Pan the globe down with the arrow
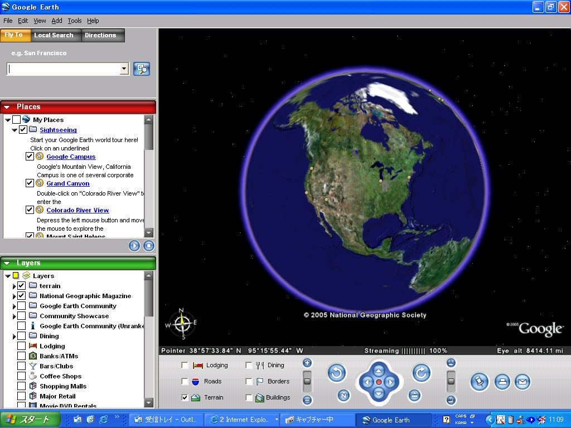The width and height of the screenshot is (571, 428). pyautogui.click(x=379, y=393)
